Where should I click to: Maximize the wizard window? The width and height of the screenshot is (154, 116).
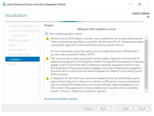140,4
